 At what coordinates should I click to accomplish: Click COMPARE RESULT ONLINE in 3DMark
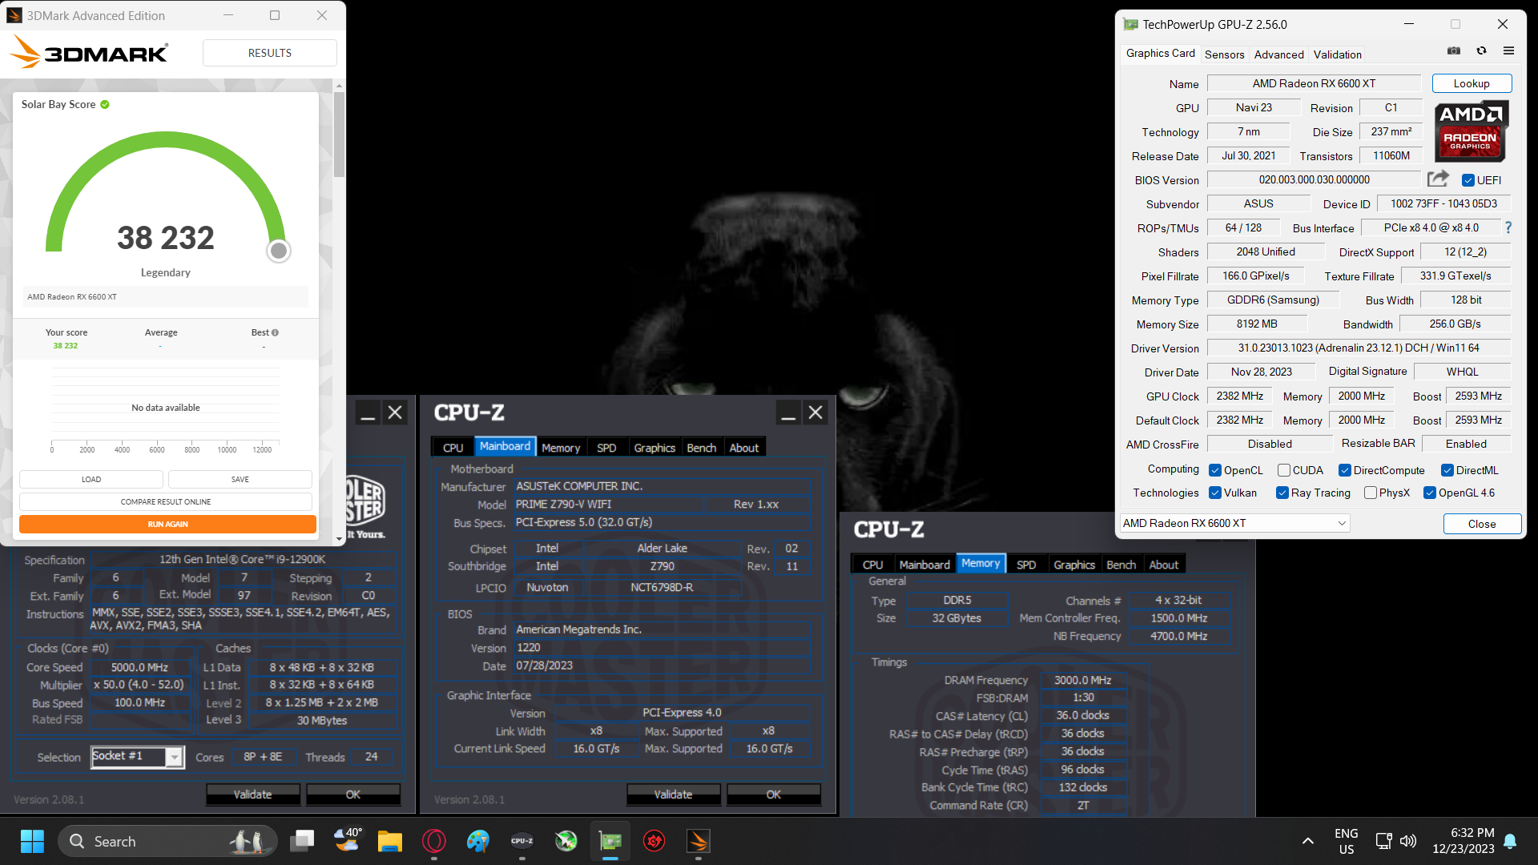pos(166,501)
